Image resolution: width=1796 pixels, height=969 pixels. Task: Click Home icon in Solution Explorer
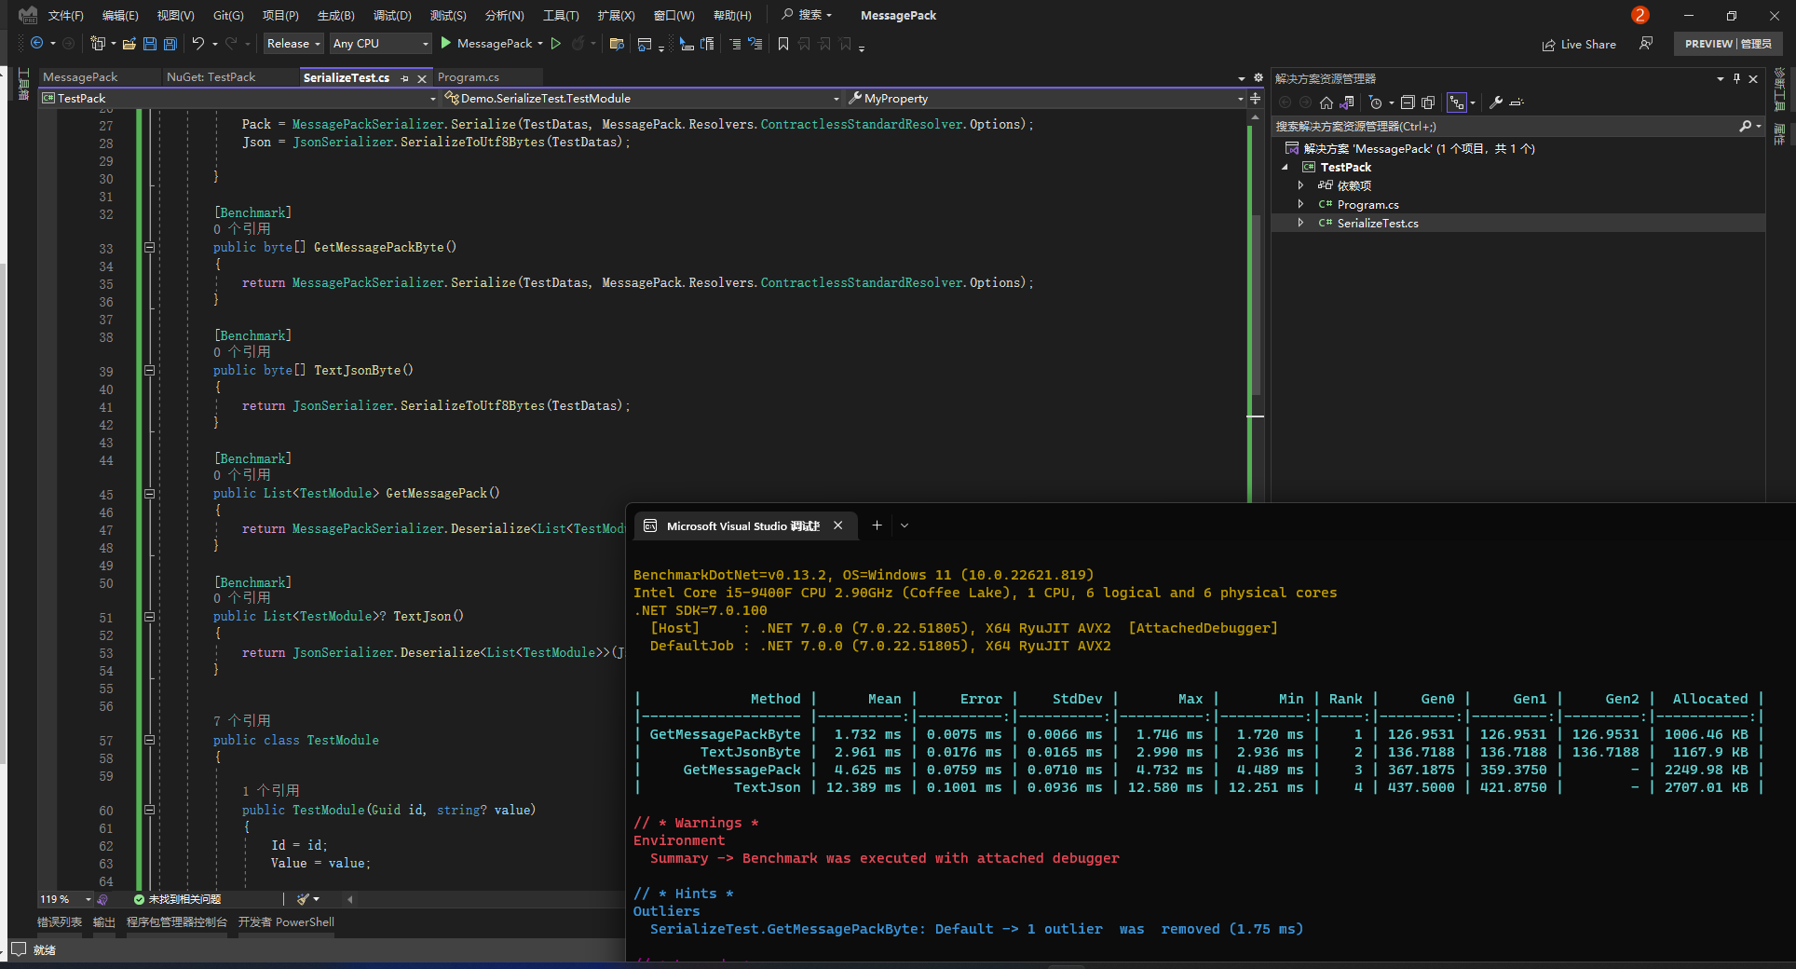(1327, 102)
